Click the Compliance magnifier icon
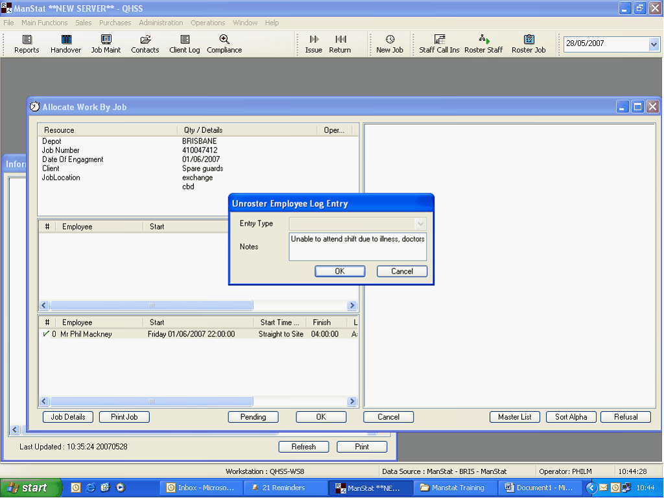Viewport: 664px width, 498px height. point(224,40)
